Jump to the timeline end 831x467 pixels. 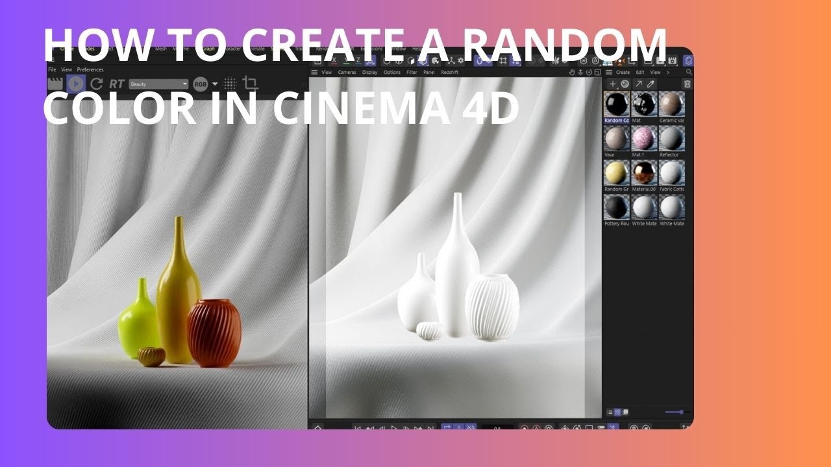point(430,429)
